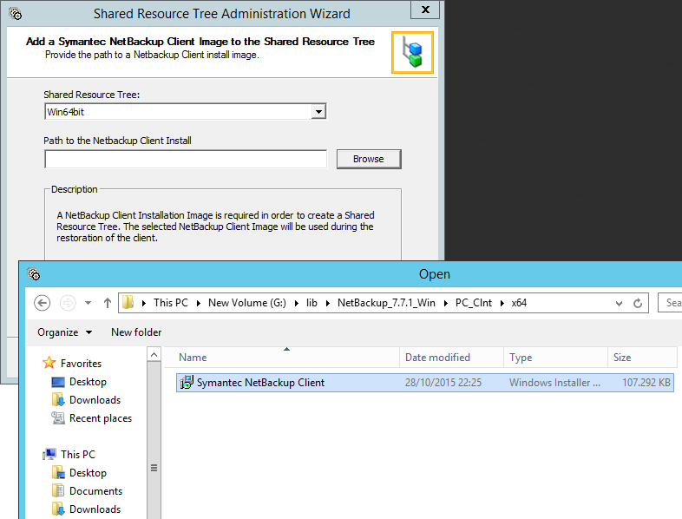Viewport: 682px width, 519px height.
Task: Open Documents under This PC
Action: point(95,490)
